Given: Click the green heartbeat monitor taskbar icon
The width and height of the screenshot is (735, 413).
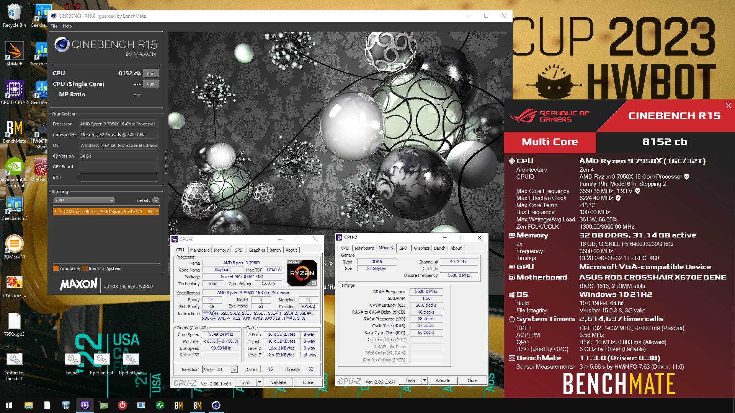Looking at the screenshot, I should click(x=160, y=405).
